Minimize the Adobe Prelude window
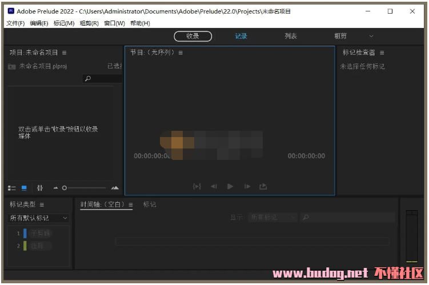Viewport: 429px width, 285px height. tap(368, 11)
